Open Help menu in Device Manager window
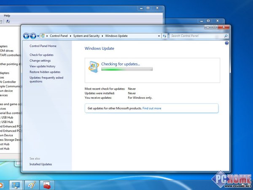253x190 pixels. pyautogui.click(x=7, y=16)
